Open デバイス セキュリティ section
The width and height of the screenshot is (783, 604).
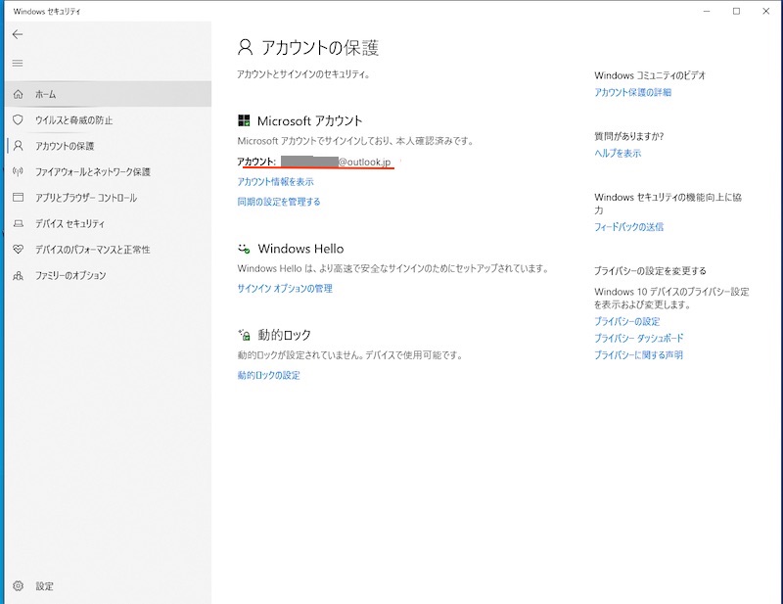click(108, 224)
